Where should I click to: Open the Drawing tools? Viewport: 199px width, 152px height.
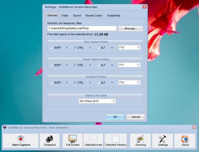(140, 141)
